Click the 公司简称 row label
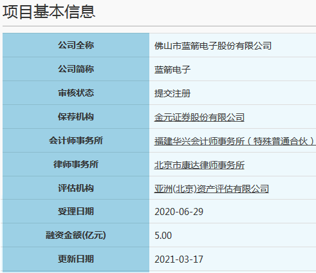The width and height of the screenshot is (316, 273). (x=76, y=69)
